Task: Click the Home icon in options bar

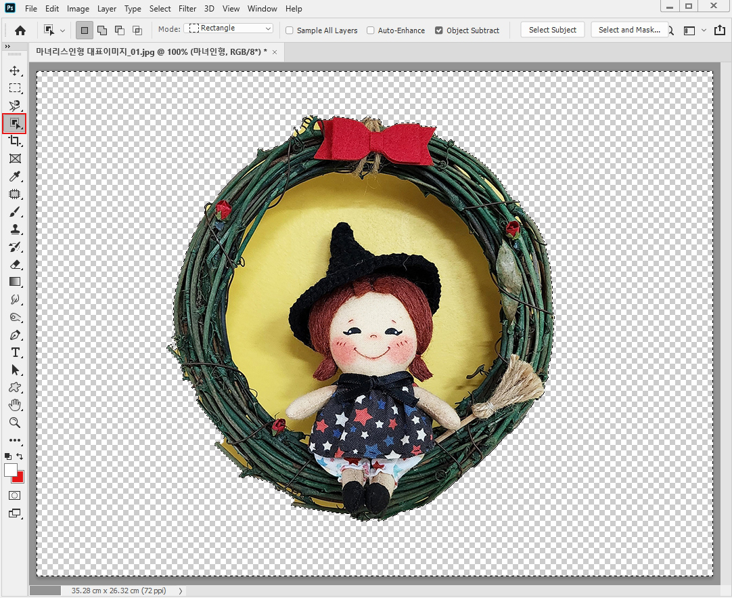Action: [x=20, y=30]
